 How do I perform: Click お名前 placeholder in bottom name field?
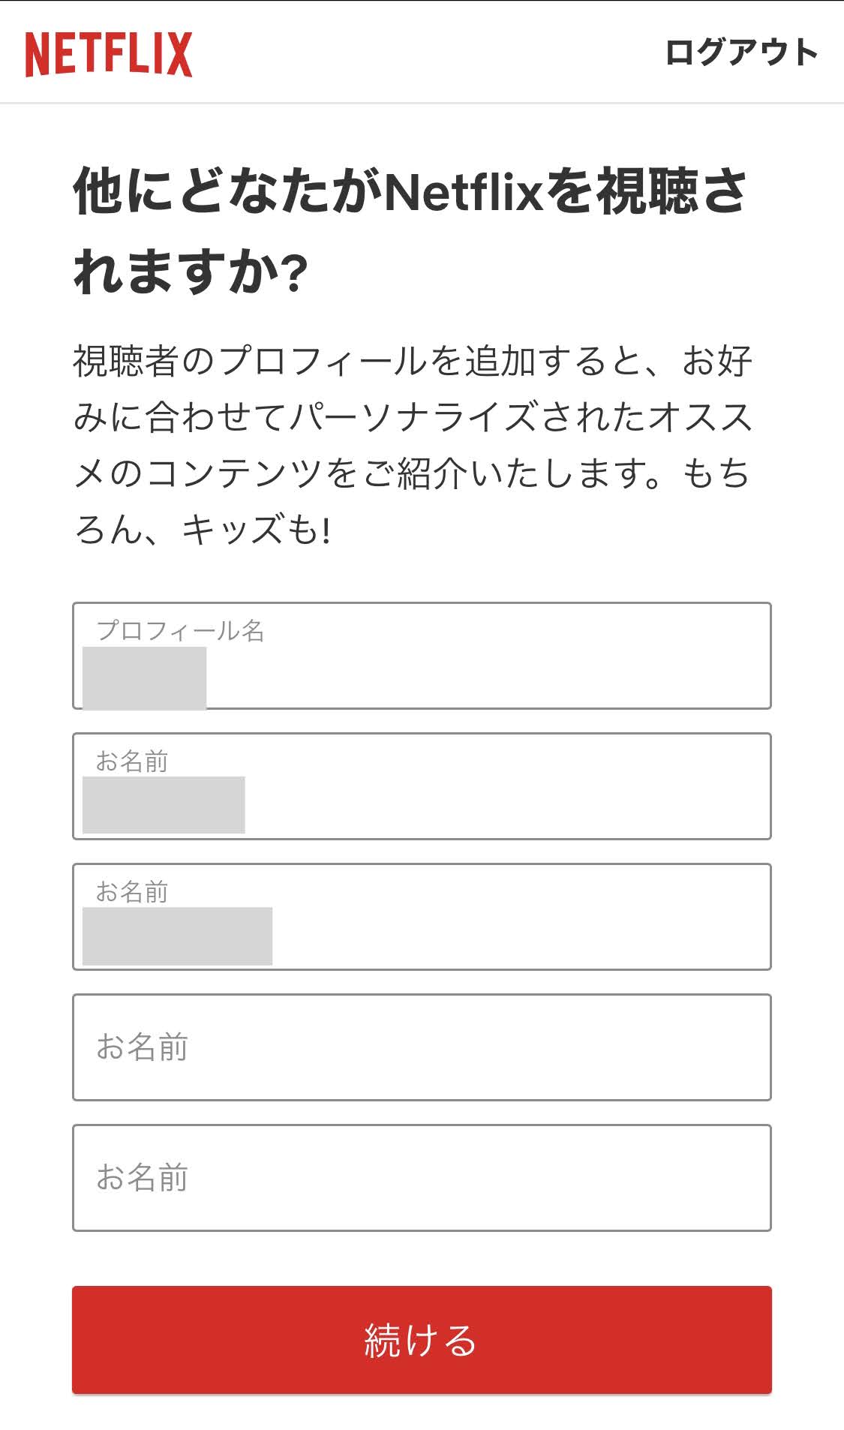point(142,1178)
